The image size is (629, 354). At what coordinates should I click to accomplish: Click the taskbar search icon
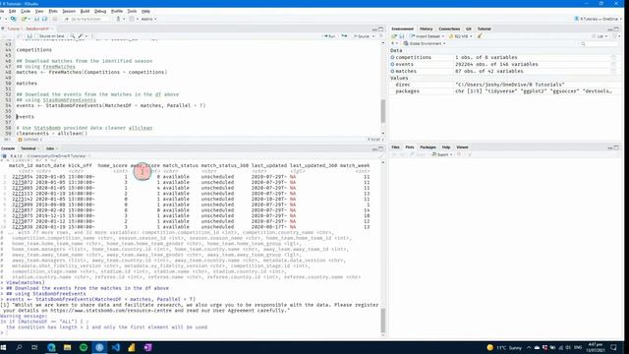[x=19, y=347]
